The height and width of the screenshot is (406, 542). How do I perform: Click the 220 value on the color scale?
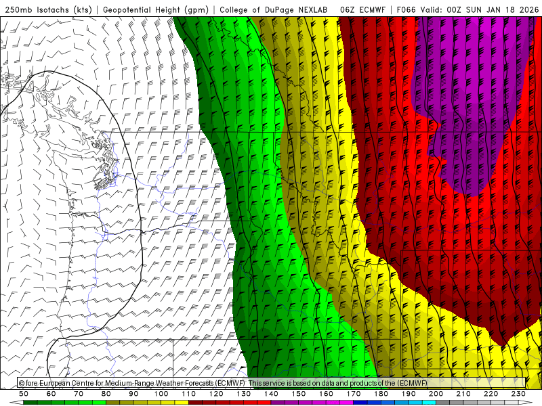coord(491,394)
